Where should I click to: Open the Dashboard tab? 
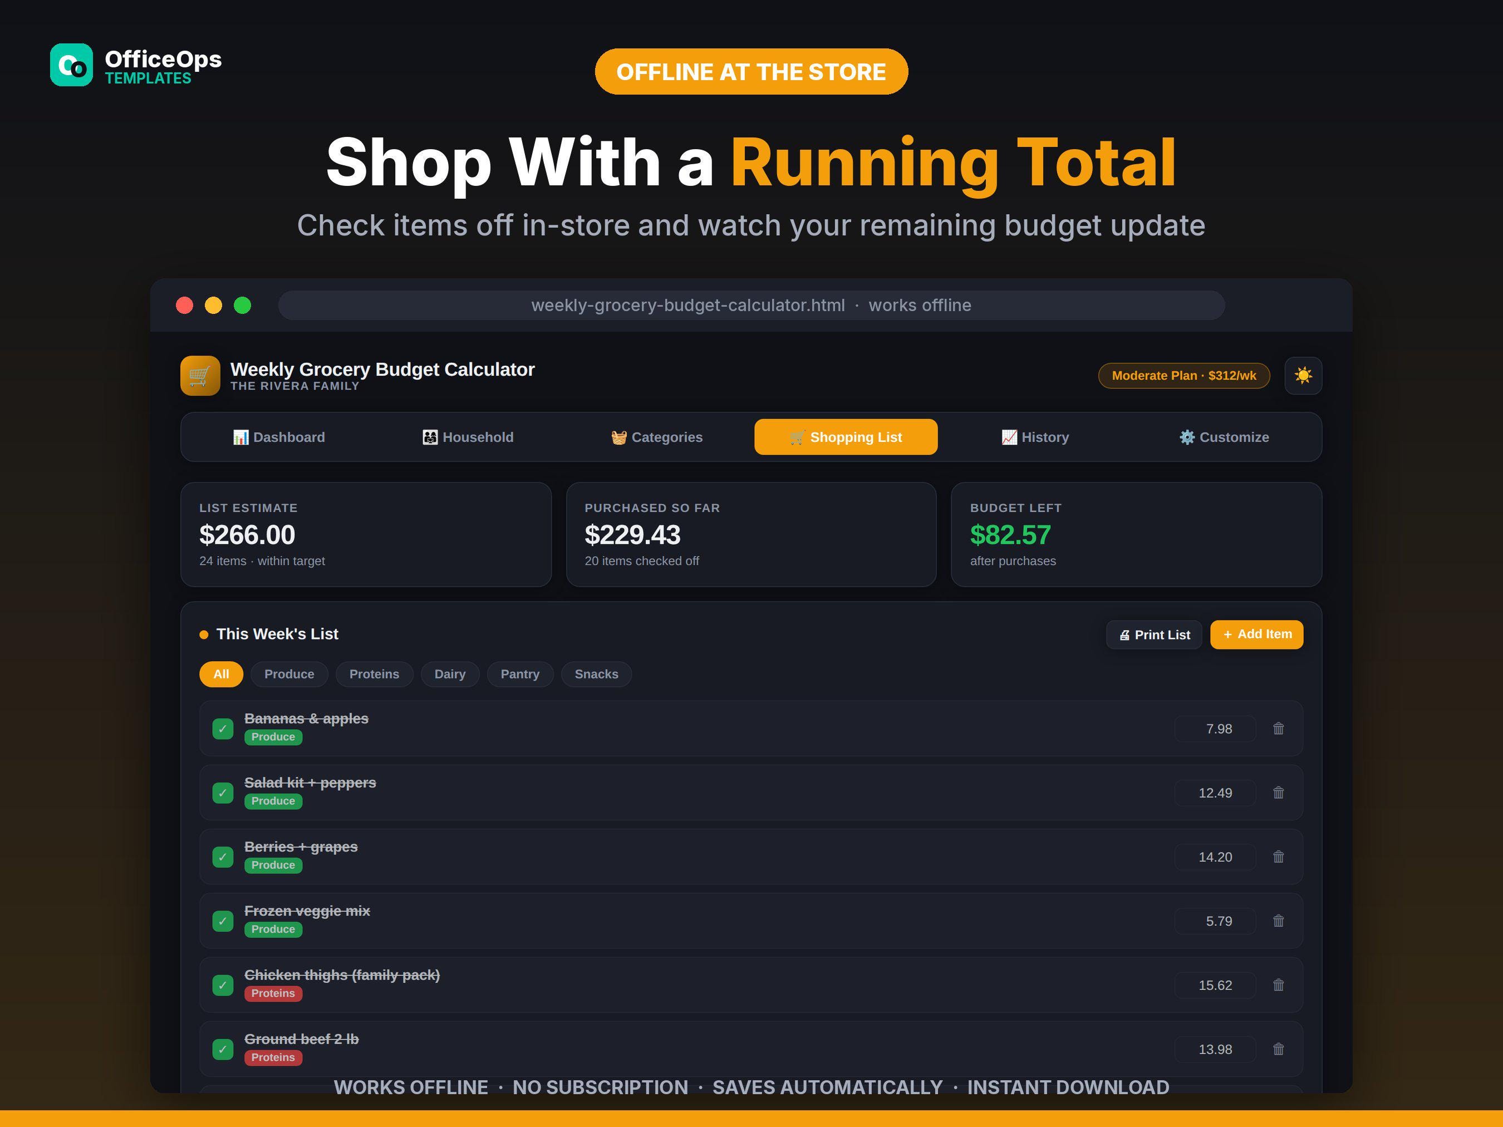tap(278, 437)
